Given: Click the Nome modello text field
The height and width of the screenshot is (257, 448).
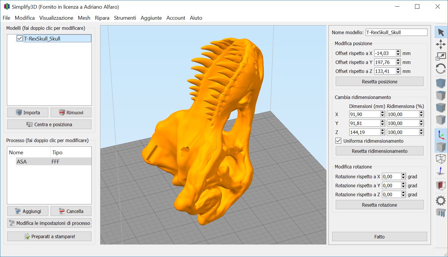Looking at the screenshot, I should click(396, 32).
